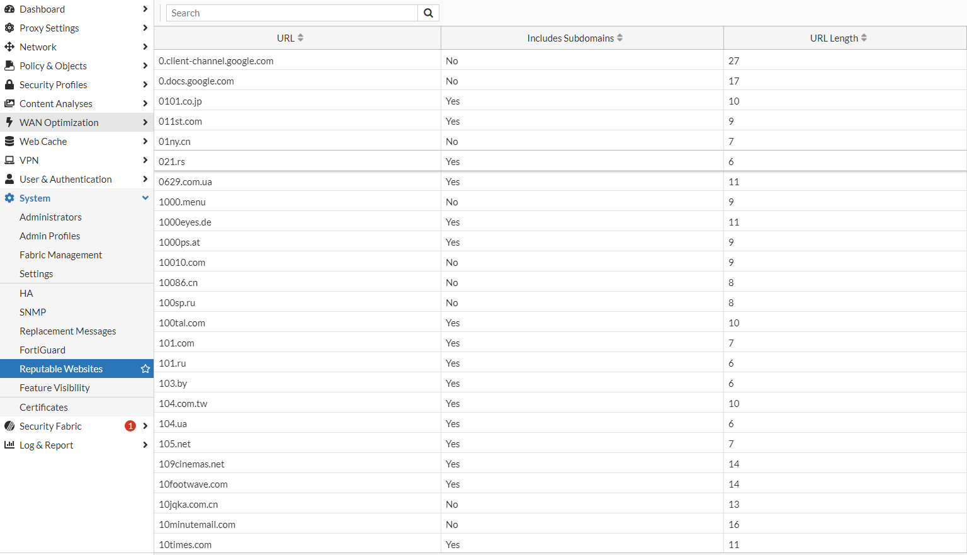Open the Administrators page
This screenshot has width=967, height=555.
tap(50, 217)
